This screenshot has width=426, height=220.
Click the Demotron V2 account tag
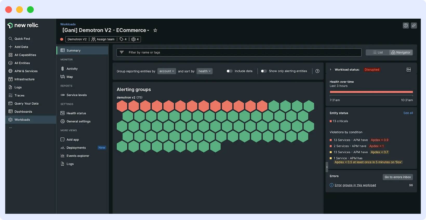[77, 39]
